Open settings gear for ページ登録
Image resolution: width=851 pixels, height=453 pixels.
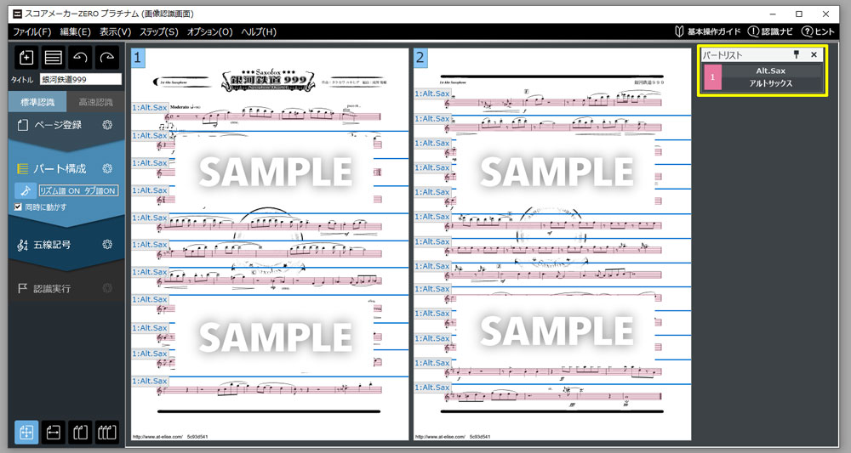coord(107,125)
